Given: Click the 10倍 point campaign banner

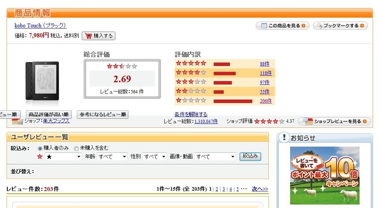Looking at the screenshot, I should (325, 176).
